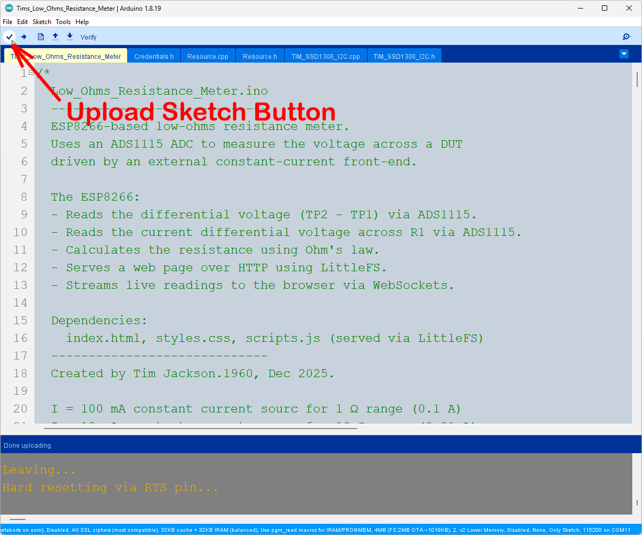Viewport: 642px width, 535px height.
Task: Click the editor horizontal scrollbar thumb
Action: click(200, 427)
